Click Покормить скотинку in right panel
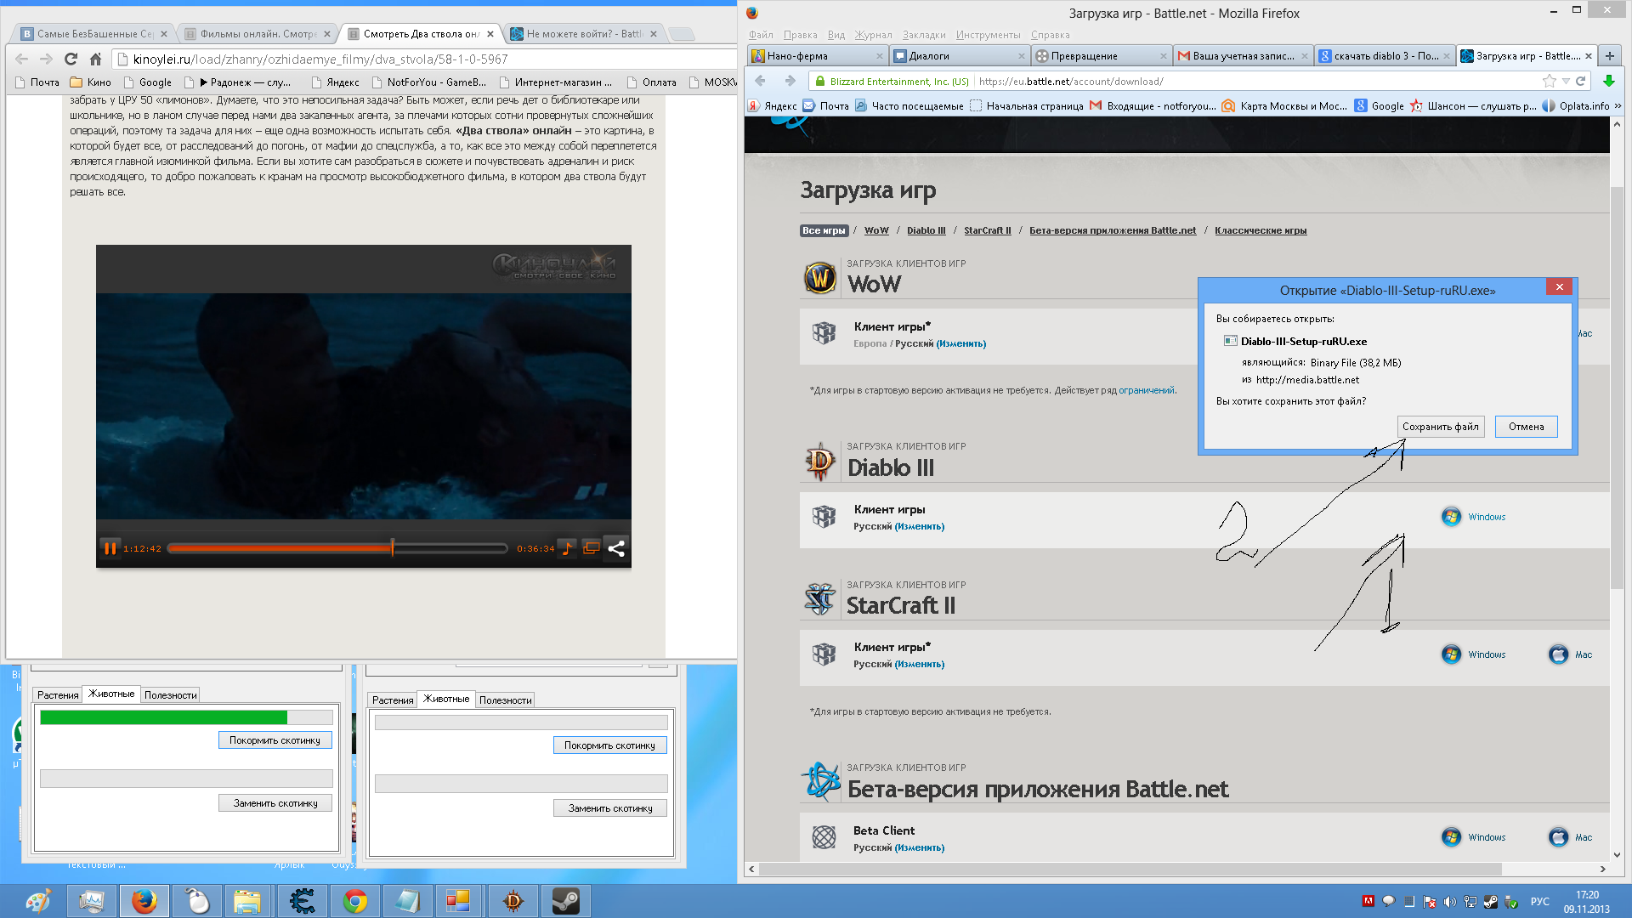This screenshot has height=918, width=1632. pos(609,745)
